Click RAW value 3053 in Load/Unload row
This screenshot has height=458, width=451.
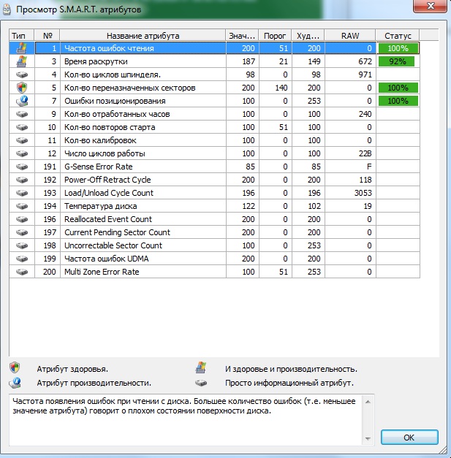(363, 193)
